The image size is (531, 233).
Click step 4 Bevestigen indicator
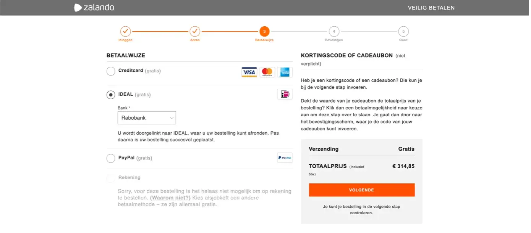click(x=334, y=31)
